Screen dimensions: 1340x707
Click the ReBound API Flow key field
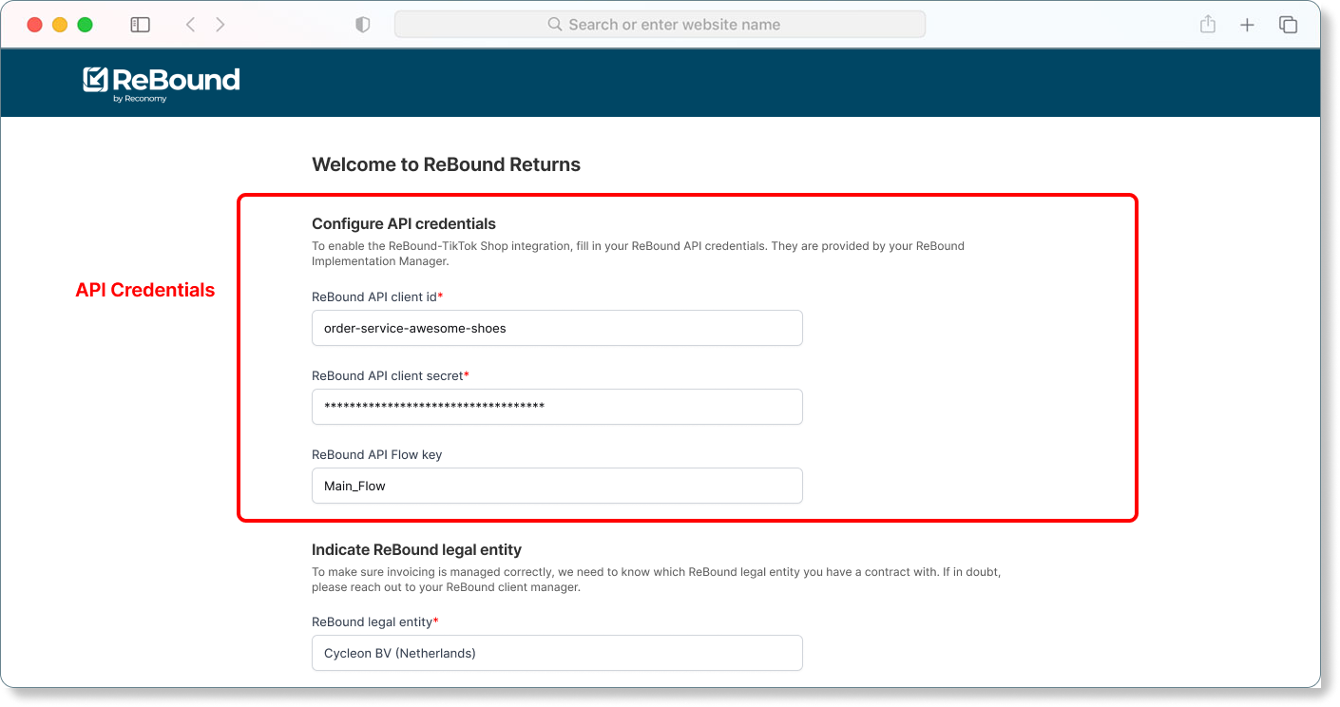(x=557, y=486)
